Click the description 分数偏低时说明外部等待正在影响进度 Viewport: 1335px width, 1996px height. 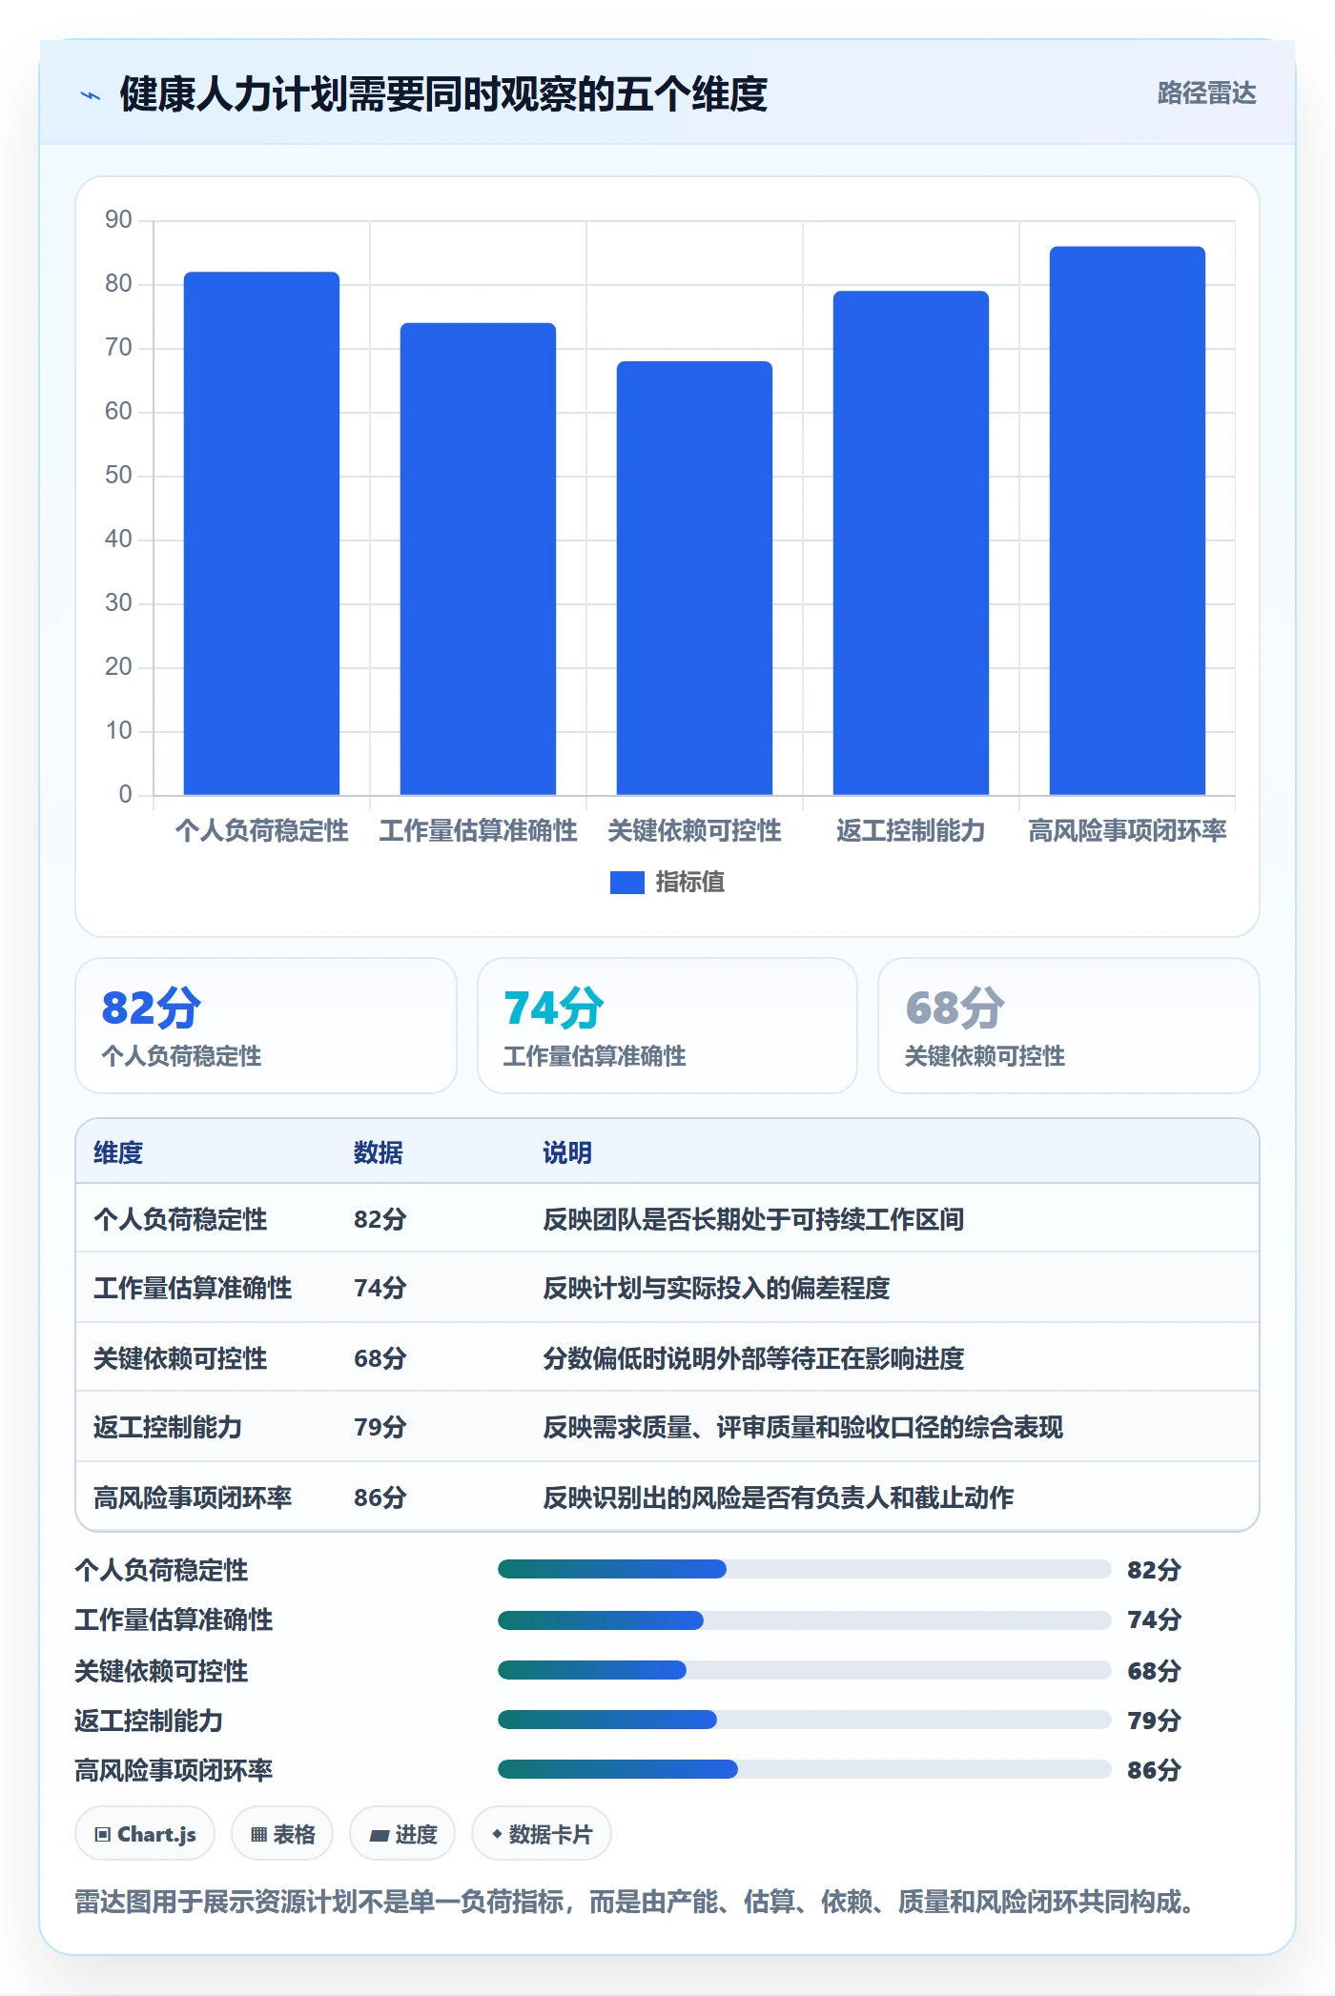click(753, 1358)
